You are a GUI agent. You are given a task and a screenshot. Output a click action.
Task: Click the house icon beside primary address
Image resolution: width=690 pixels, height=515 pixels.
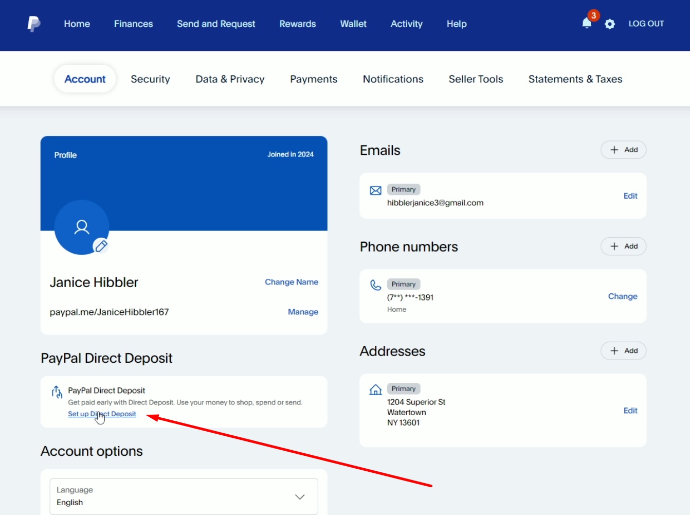(x=376, y=389)
